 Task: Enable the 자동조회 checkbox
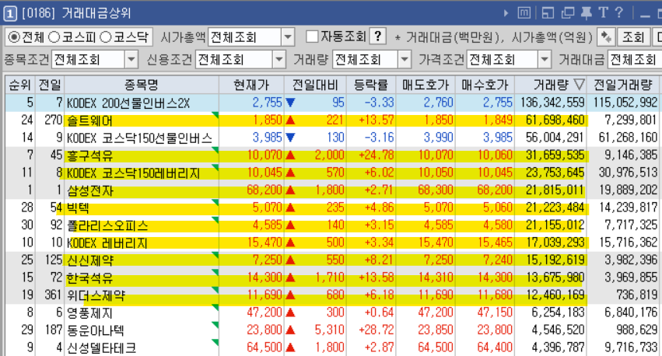point(312,37)
